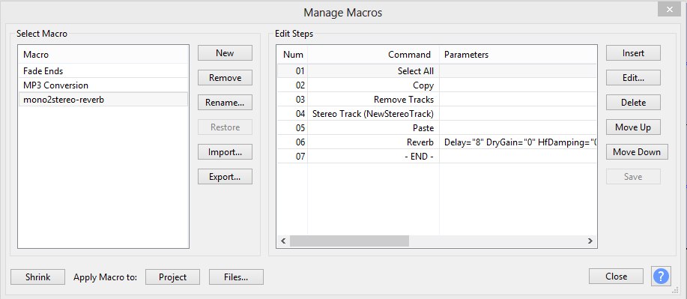Move the selected step down
Image resolution: width=687 pixels, height=299 pixels.
point(637,152)
